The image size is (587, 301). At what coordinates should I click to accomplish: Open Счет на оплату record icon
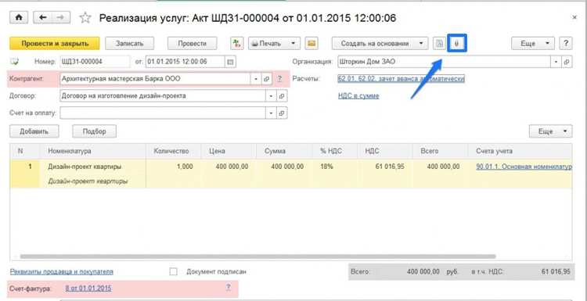tap(282, 113)
